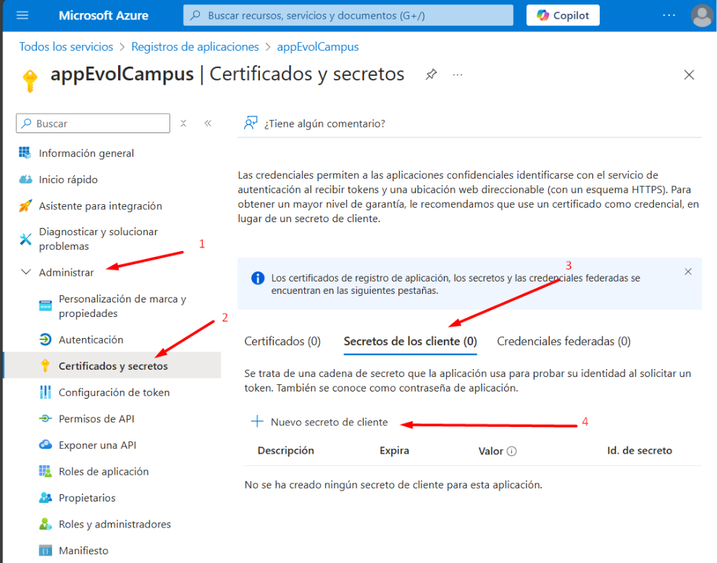Click the Azure search box

(348, 15)
